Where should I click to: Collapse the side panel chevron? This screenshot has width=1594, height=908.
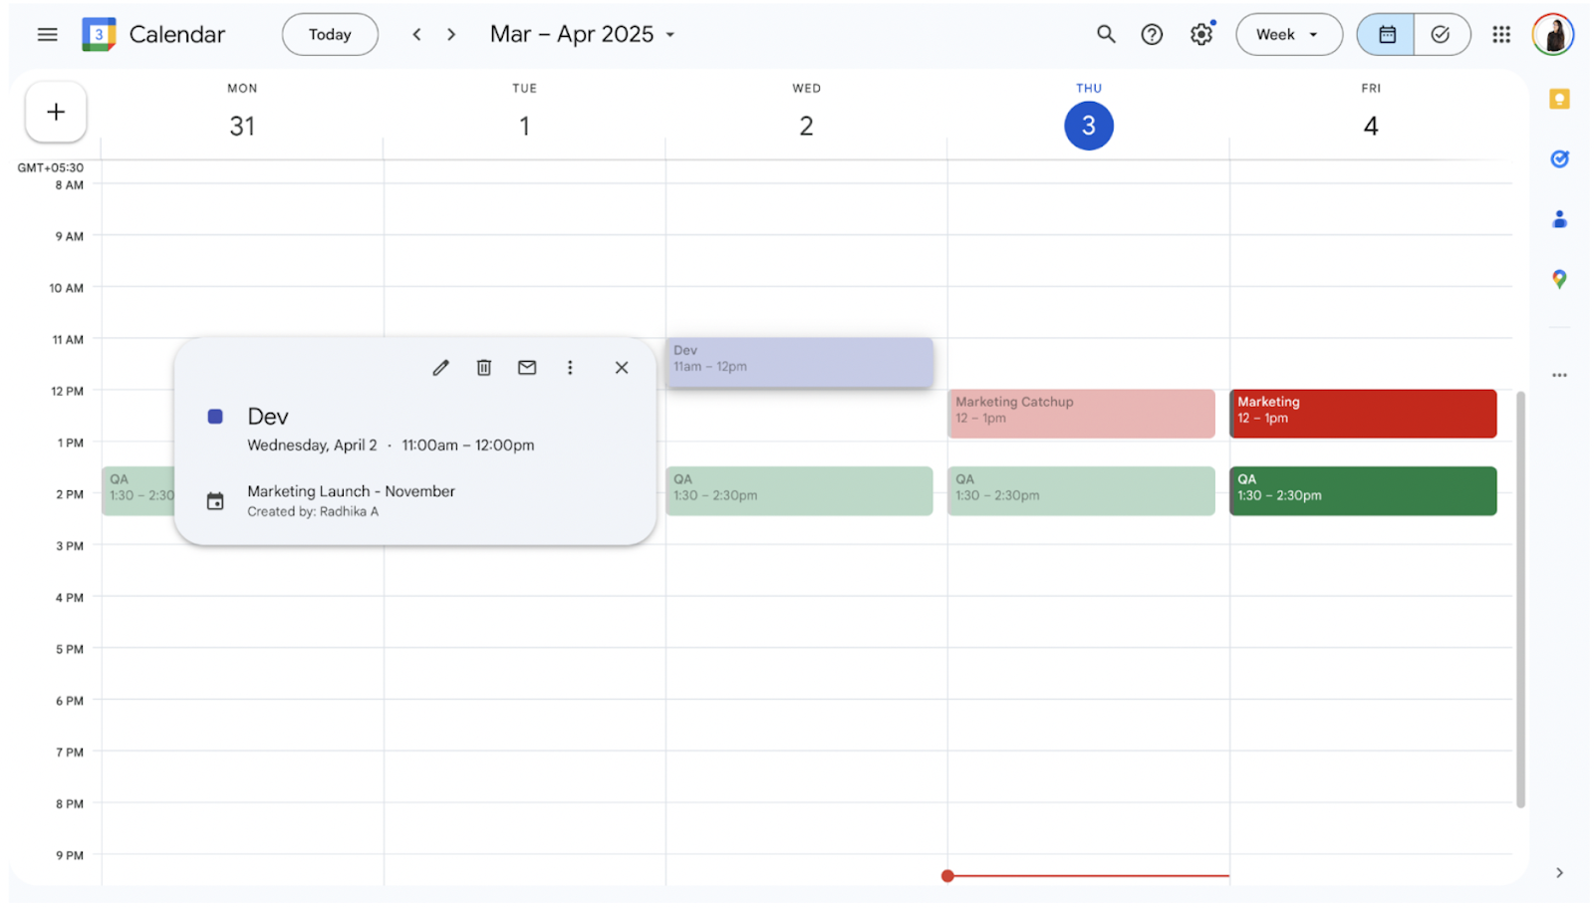click(1559, 873)
